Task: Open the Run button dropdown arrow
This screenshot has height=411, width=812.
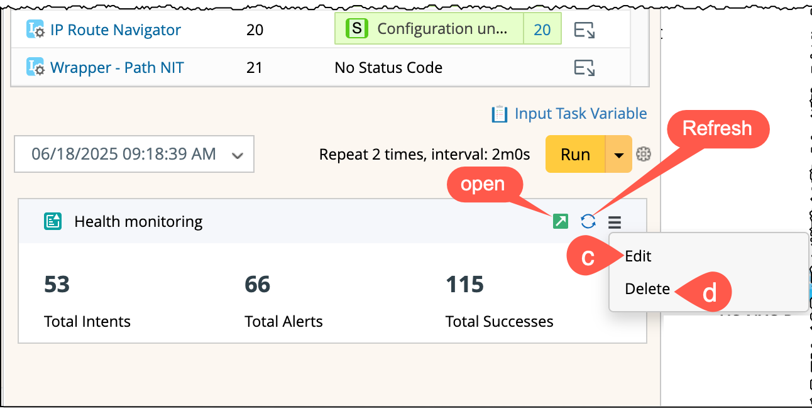Action: (x=619, y=155)
